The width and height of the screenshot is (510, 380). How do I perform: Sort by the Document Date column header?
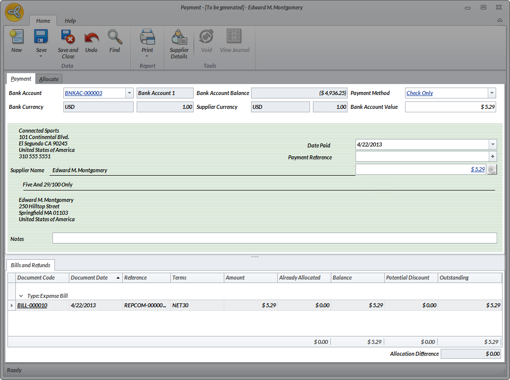90,278
